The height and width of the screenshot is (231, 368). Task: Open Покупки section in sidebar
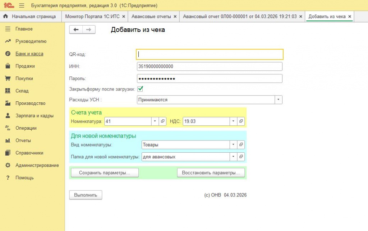[24, 79]
